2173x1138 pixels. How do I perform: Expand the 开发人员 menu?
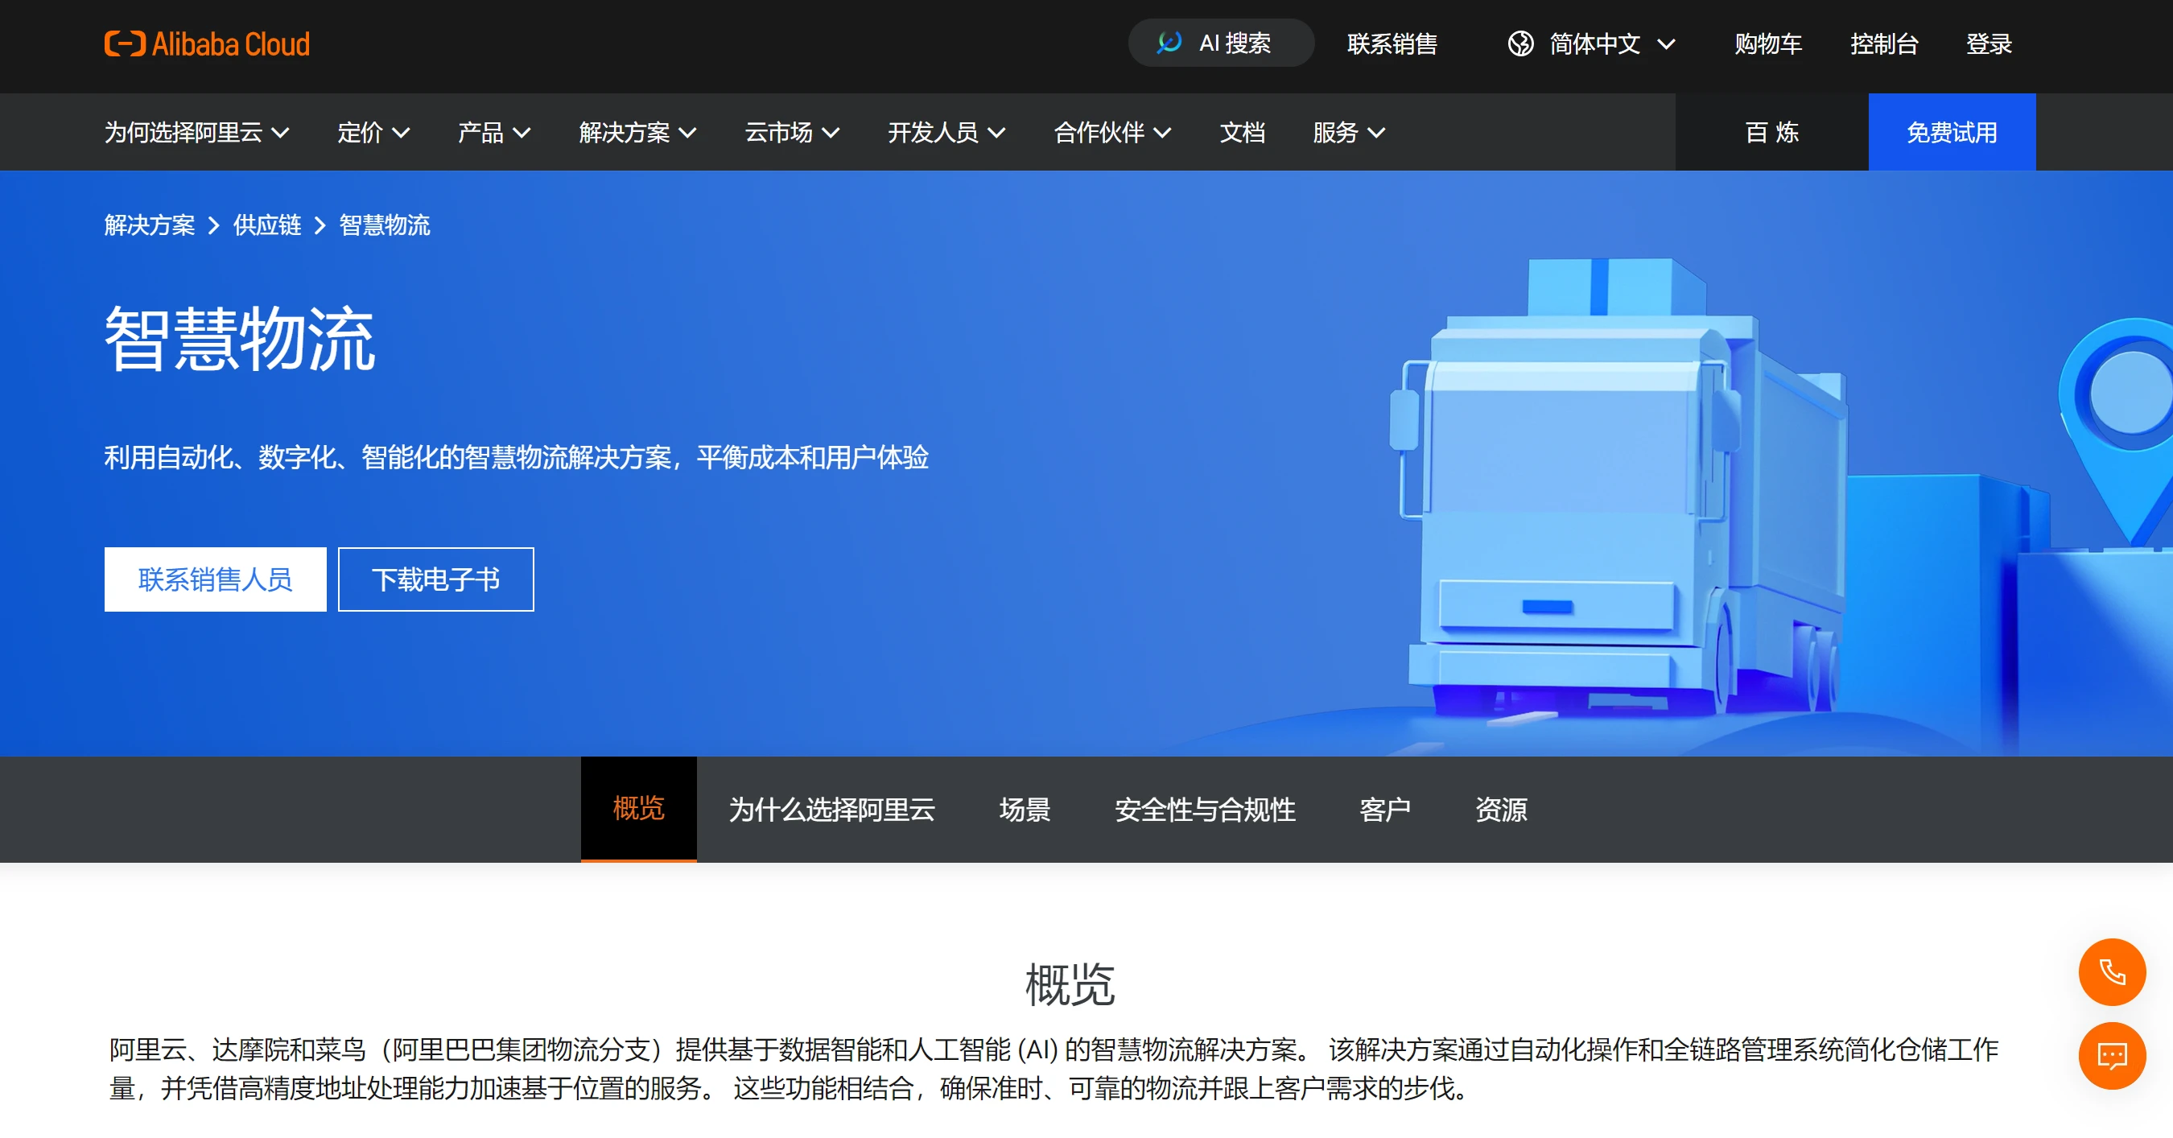[x=946, y=133]
